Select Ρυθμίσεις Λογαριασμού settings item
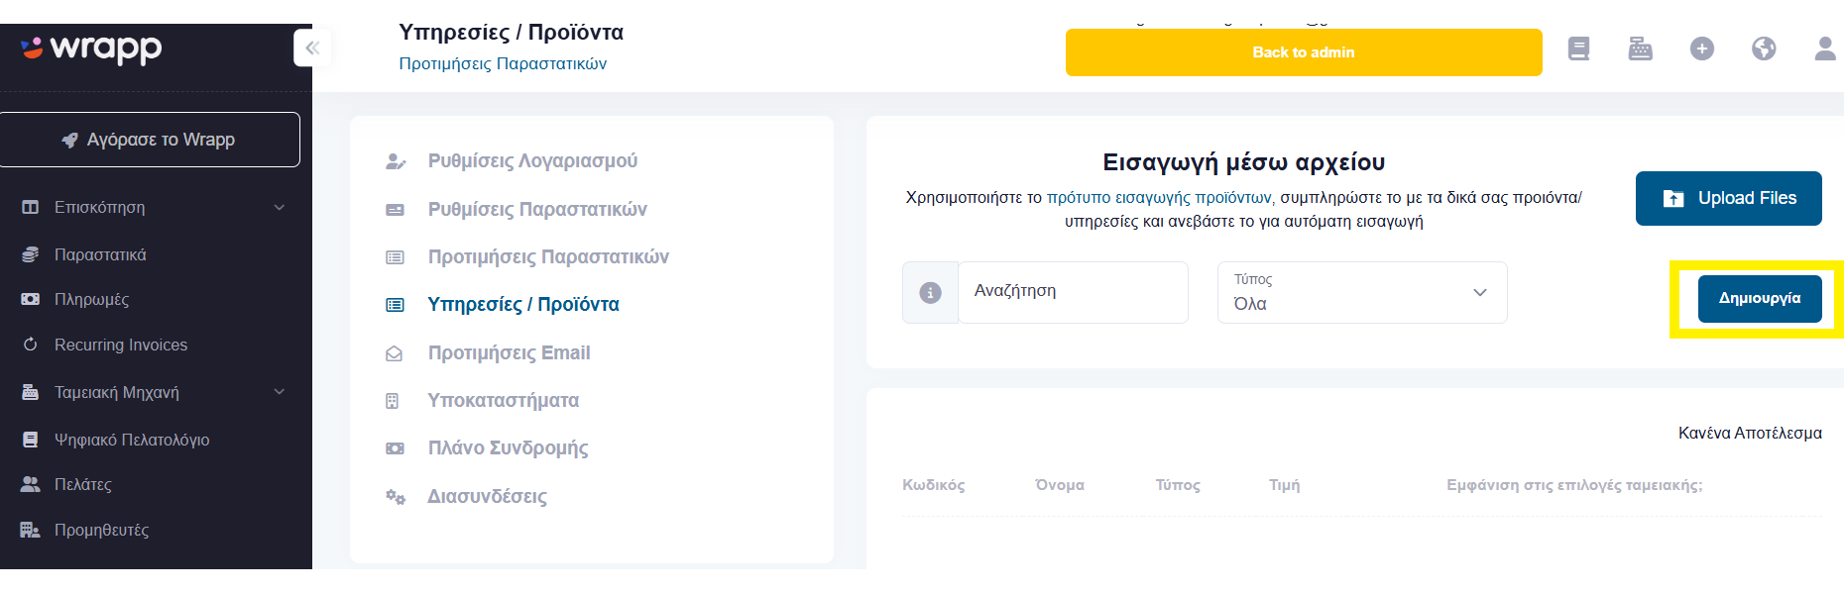1844x593 pixels. 532,160
